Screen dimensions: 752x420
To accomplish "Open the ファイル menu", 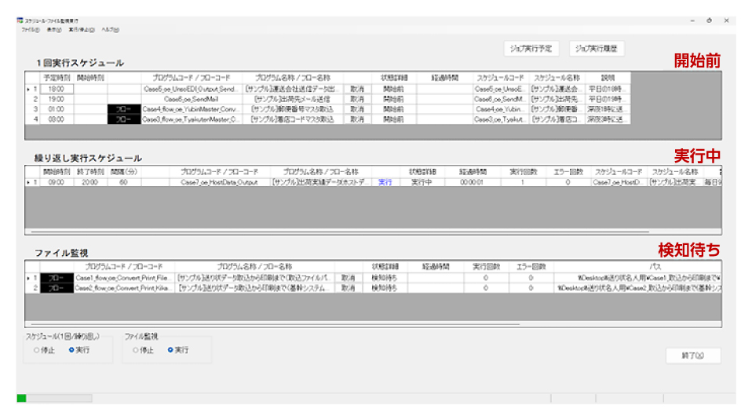I will tap(31, 30).
